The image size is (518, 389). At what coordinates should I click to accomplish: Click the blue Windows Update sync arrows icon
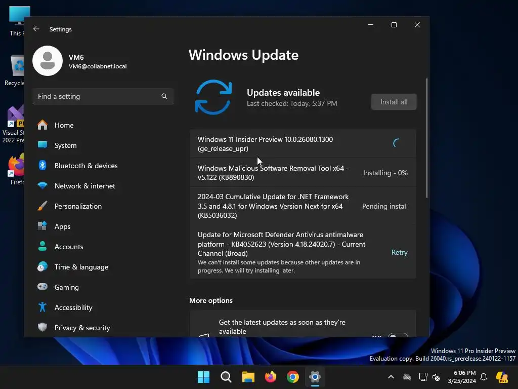213,97
